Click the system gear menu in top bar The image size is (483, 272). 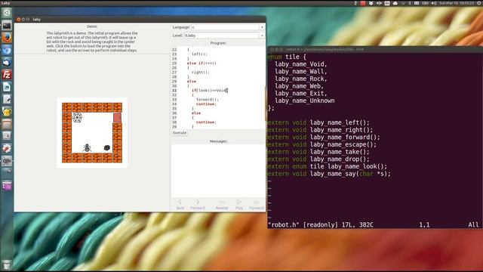click(x=480, y=3)
